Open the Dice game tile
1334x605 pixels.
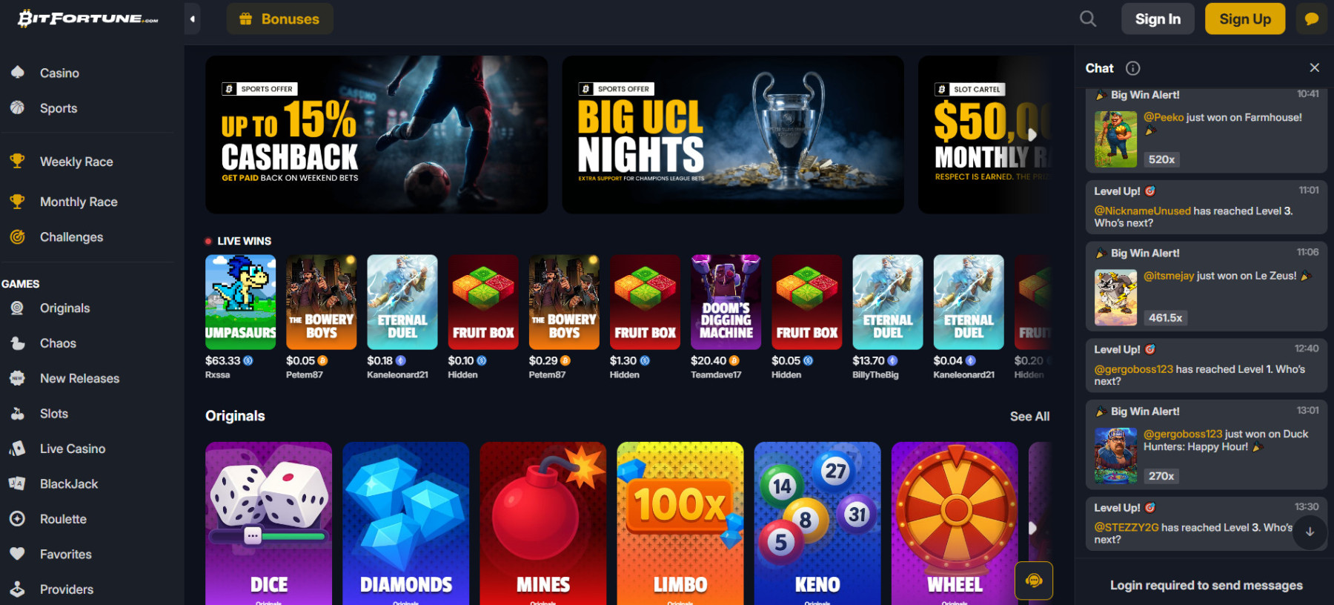click(x=268, y=523)
